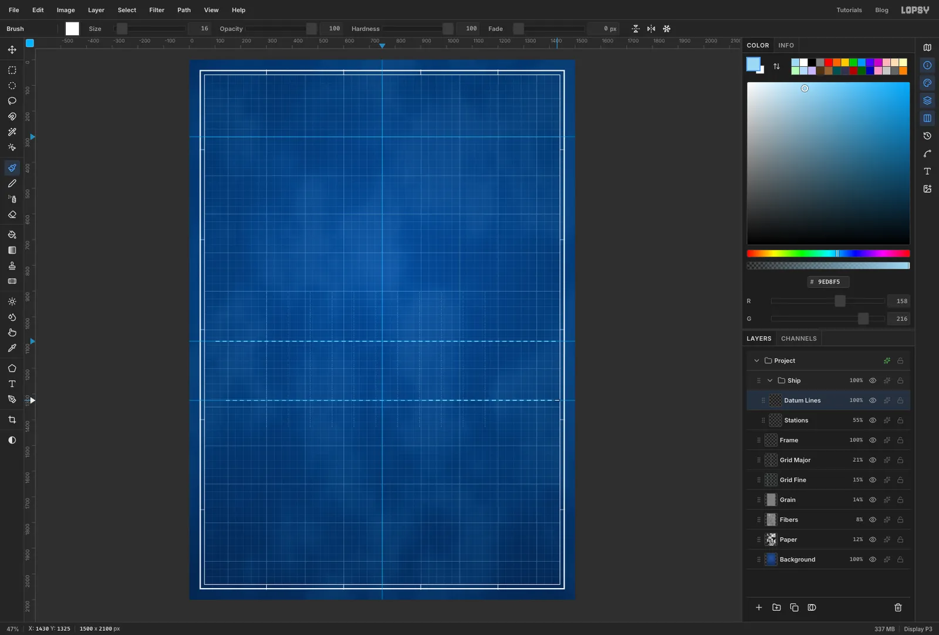Image resolution: width=939 pixels, height=635 pixels.
Task: Hide the Datum Lines layer
Action: pos(873,400)
